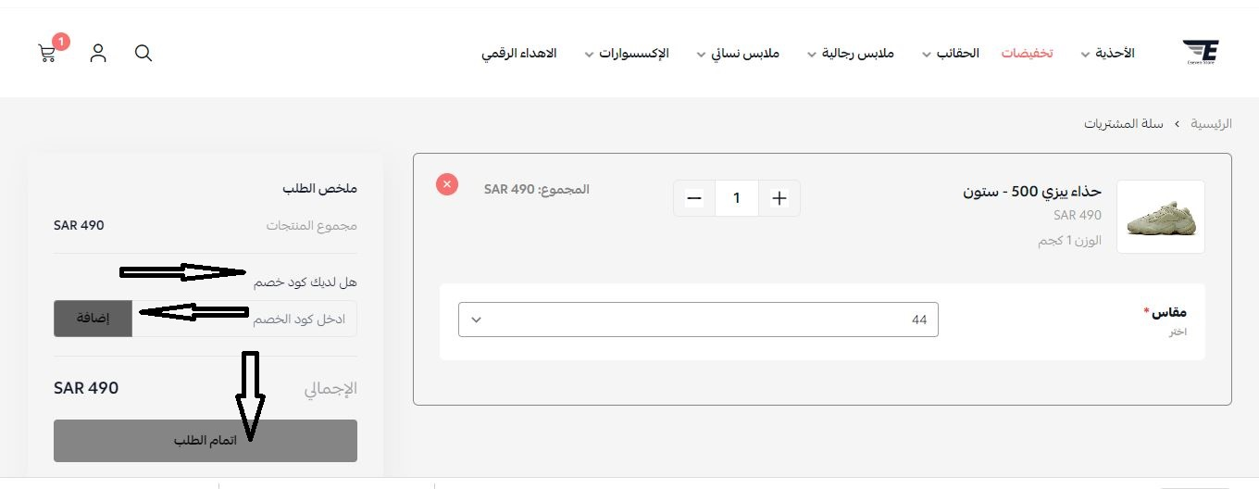The height and width of the screenshot is (489, 1259).
Task: Click the discount code input field
Action: click(x=244, y=319)
